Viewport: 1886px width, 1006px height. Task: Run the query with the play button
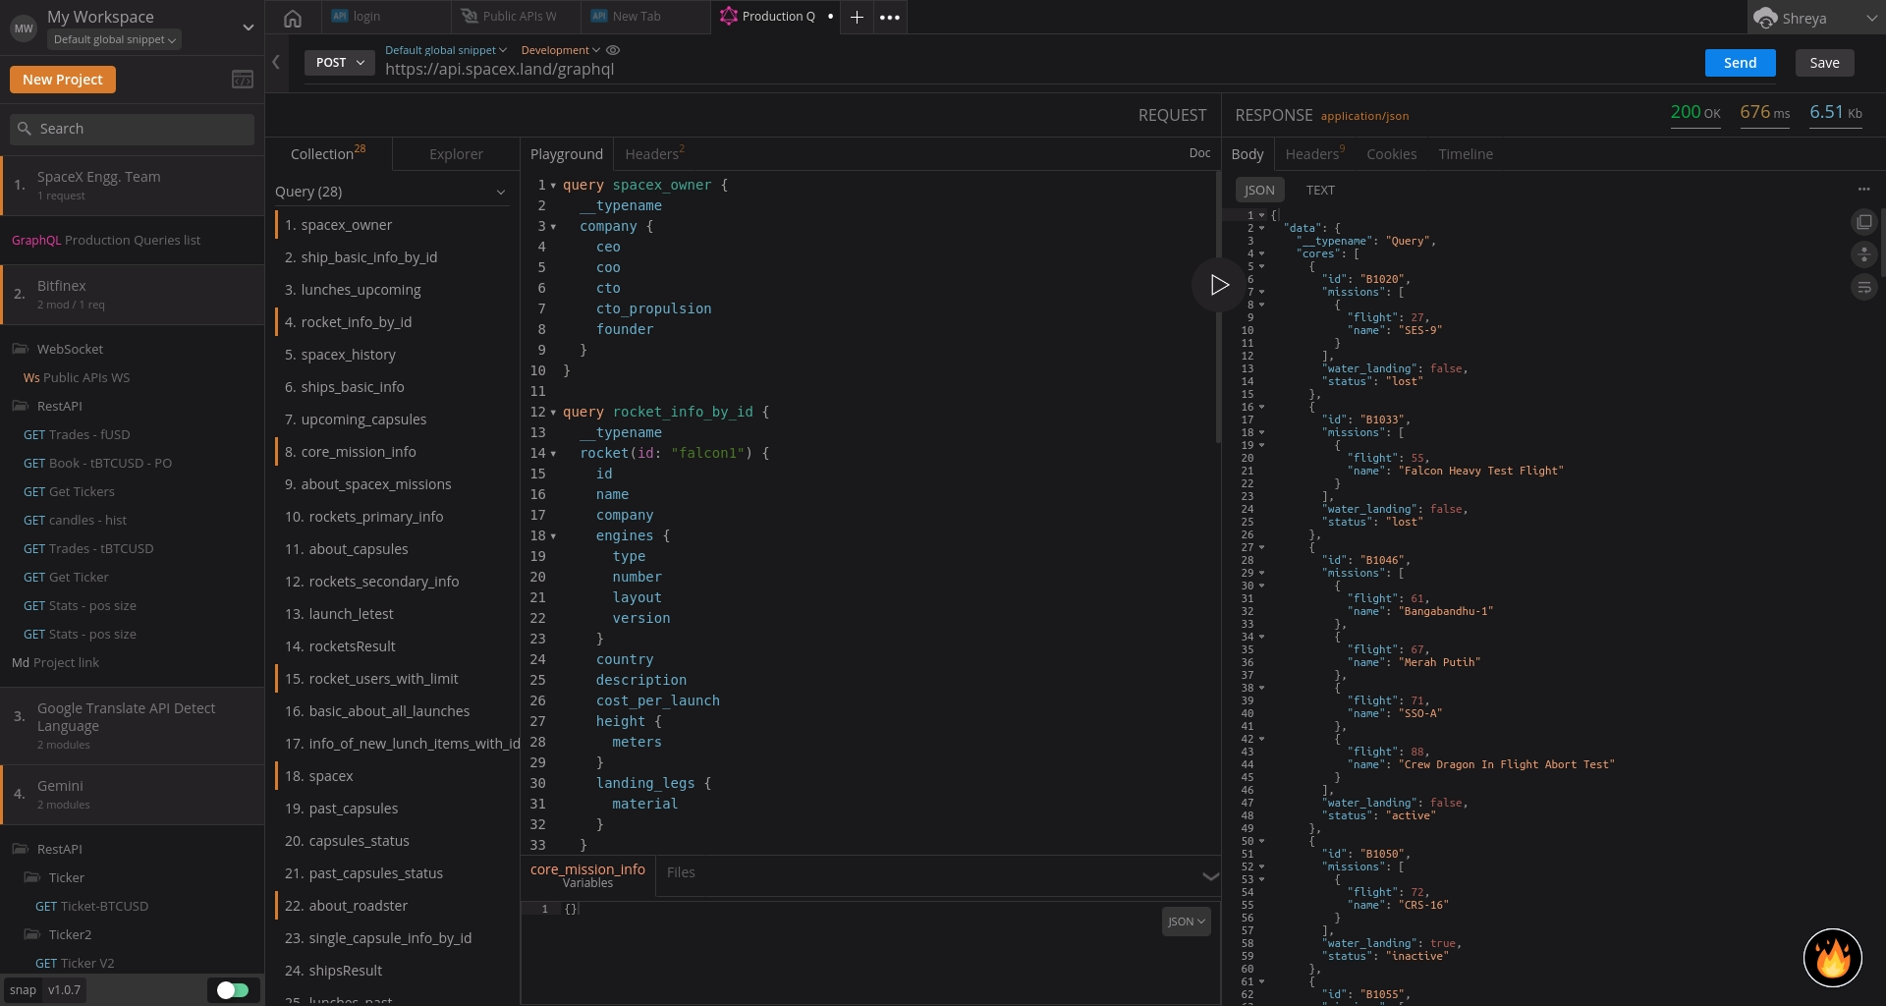[1219, 285]
